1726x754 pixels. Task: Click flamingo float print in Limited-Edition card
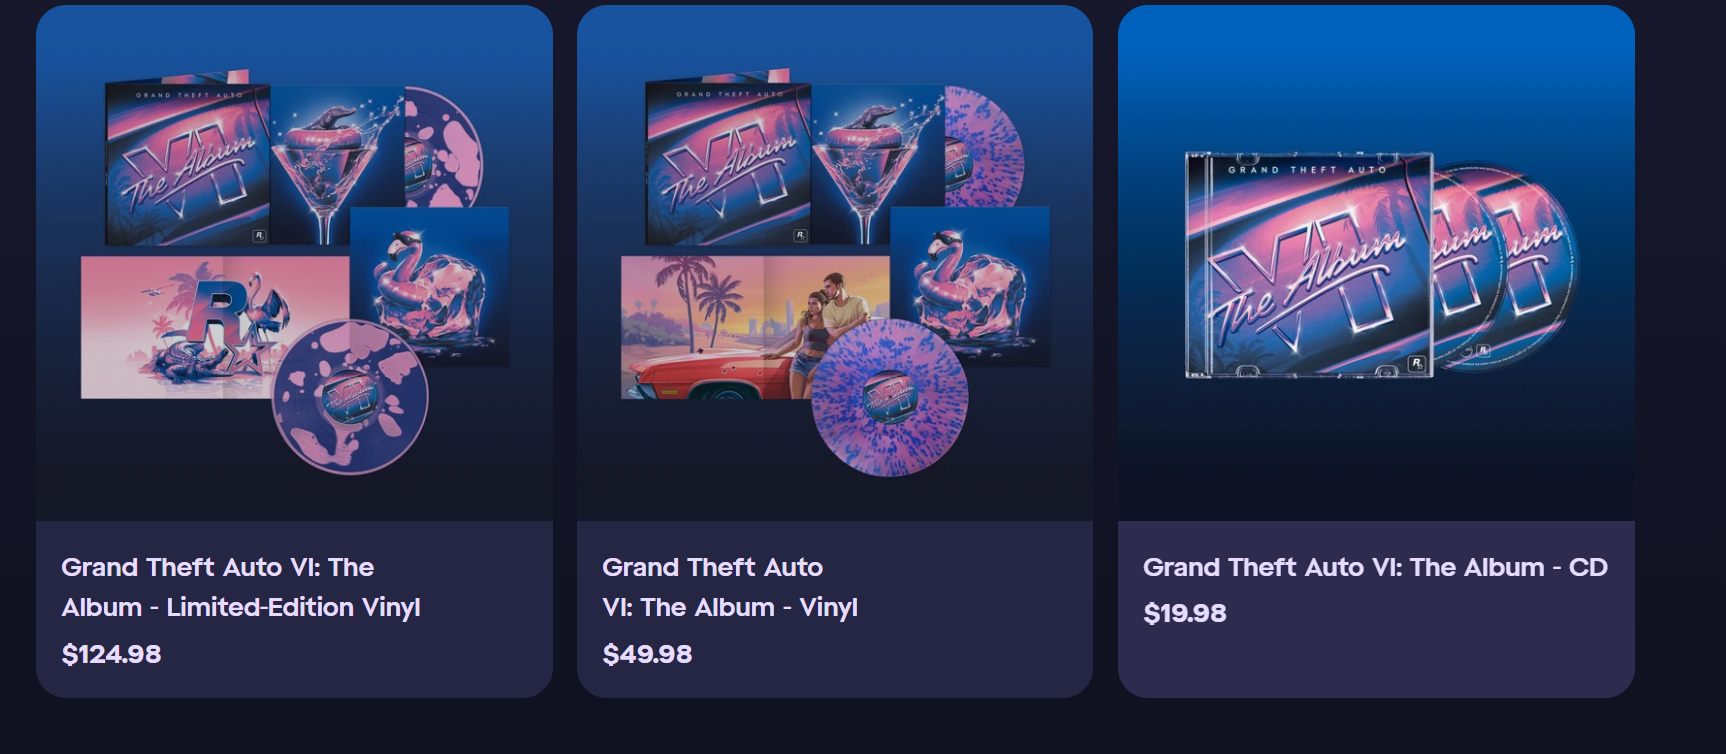coord(430,286)
